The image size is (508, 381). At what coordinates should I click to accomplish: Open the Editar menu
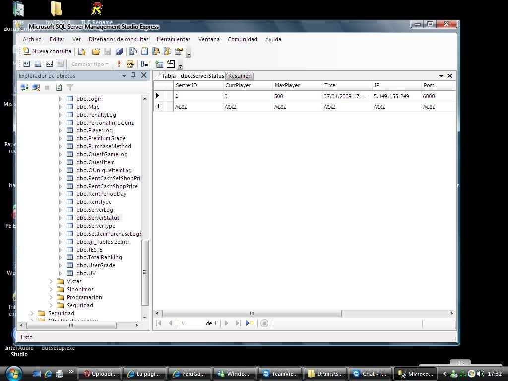click(x=57, y=39)
